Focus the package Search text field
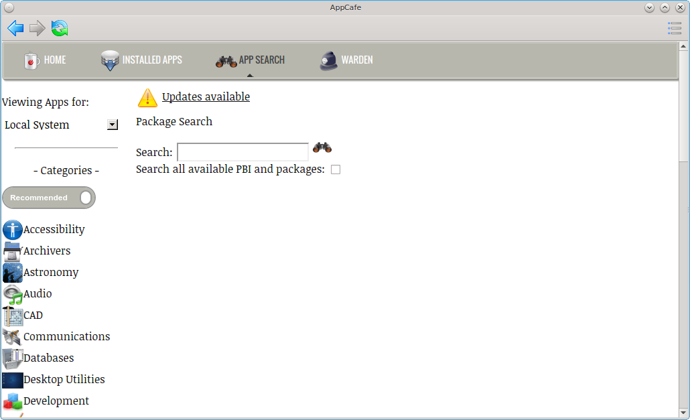Screen dimensions: 690x420 tap(243, 152)
